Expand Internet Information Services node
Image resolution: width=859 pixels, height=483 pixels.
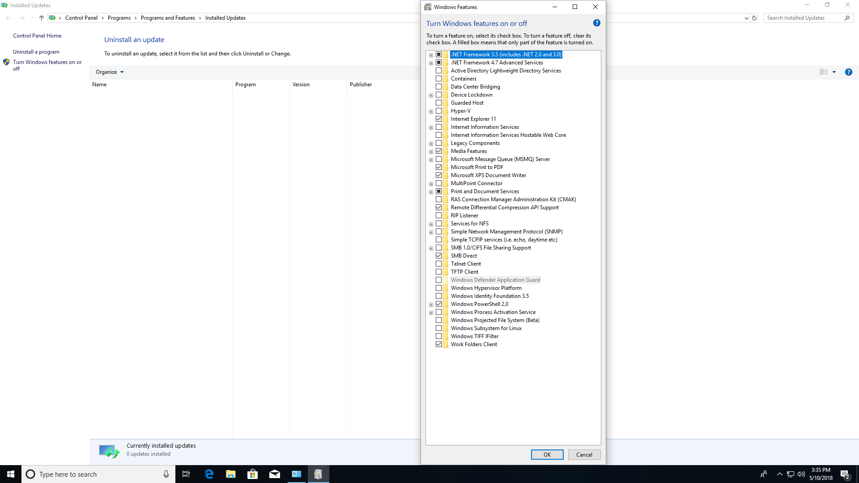coord(431,127)
